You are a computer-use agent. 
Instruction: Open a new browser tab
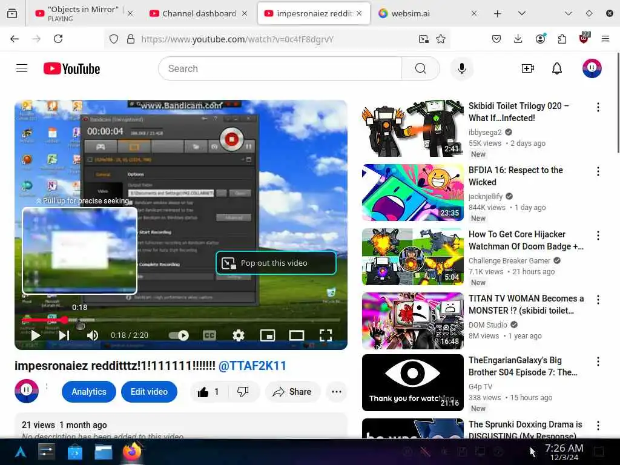coord(498,13)
